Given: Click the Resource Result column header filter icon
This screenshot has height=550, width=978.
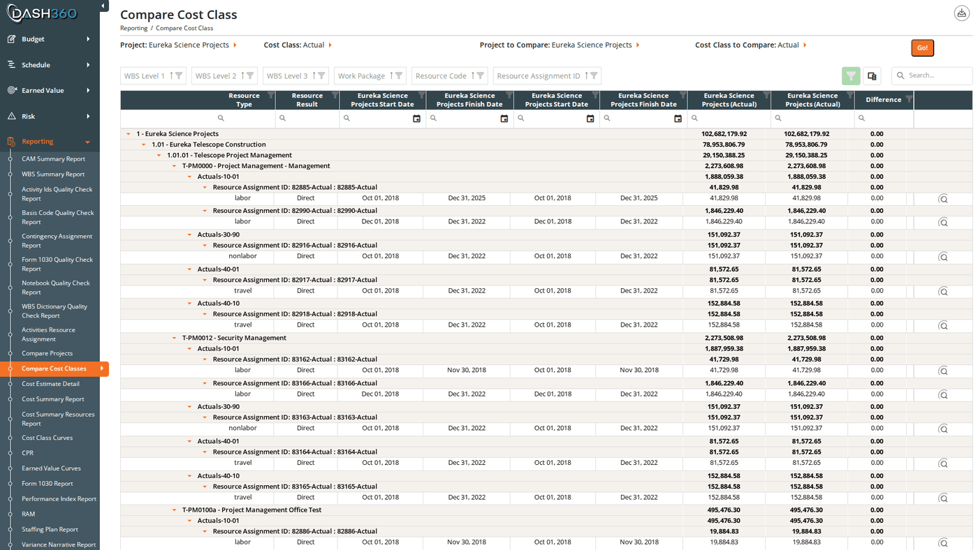Looking at the screenshot, I should tap(335, 96).
